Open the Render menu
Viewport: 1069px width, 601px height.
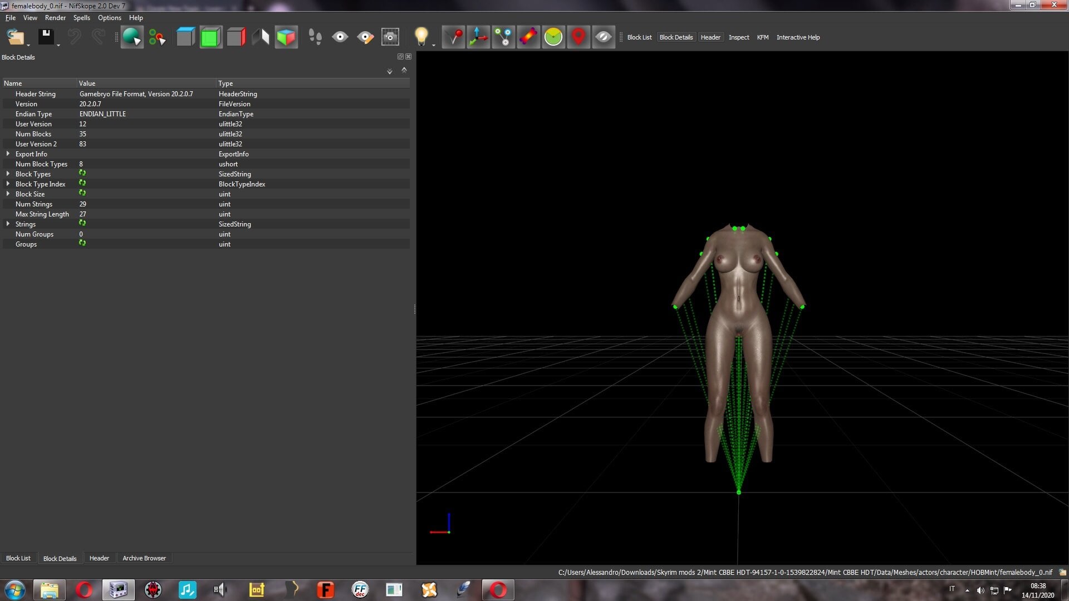pos(55,18)
